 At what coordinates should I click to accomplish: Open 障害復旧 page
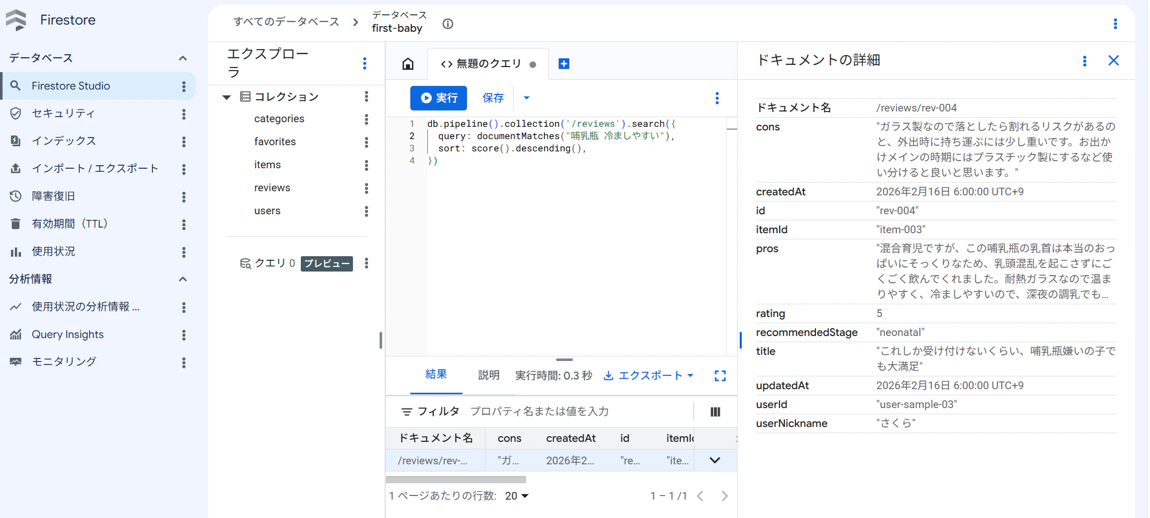[x=53, y=196]
